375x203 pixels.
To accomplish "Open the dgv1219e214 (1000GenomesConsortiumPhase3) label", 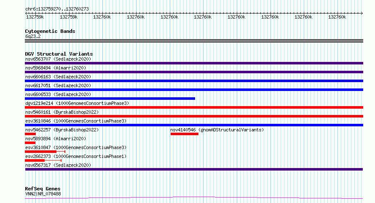I will 77,103.
